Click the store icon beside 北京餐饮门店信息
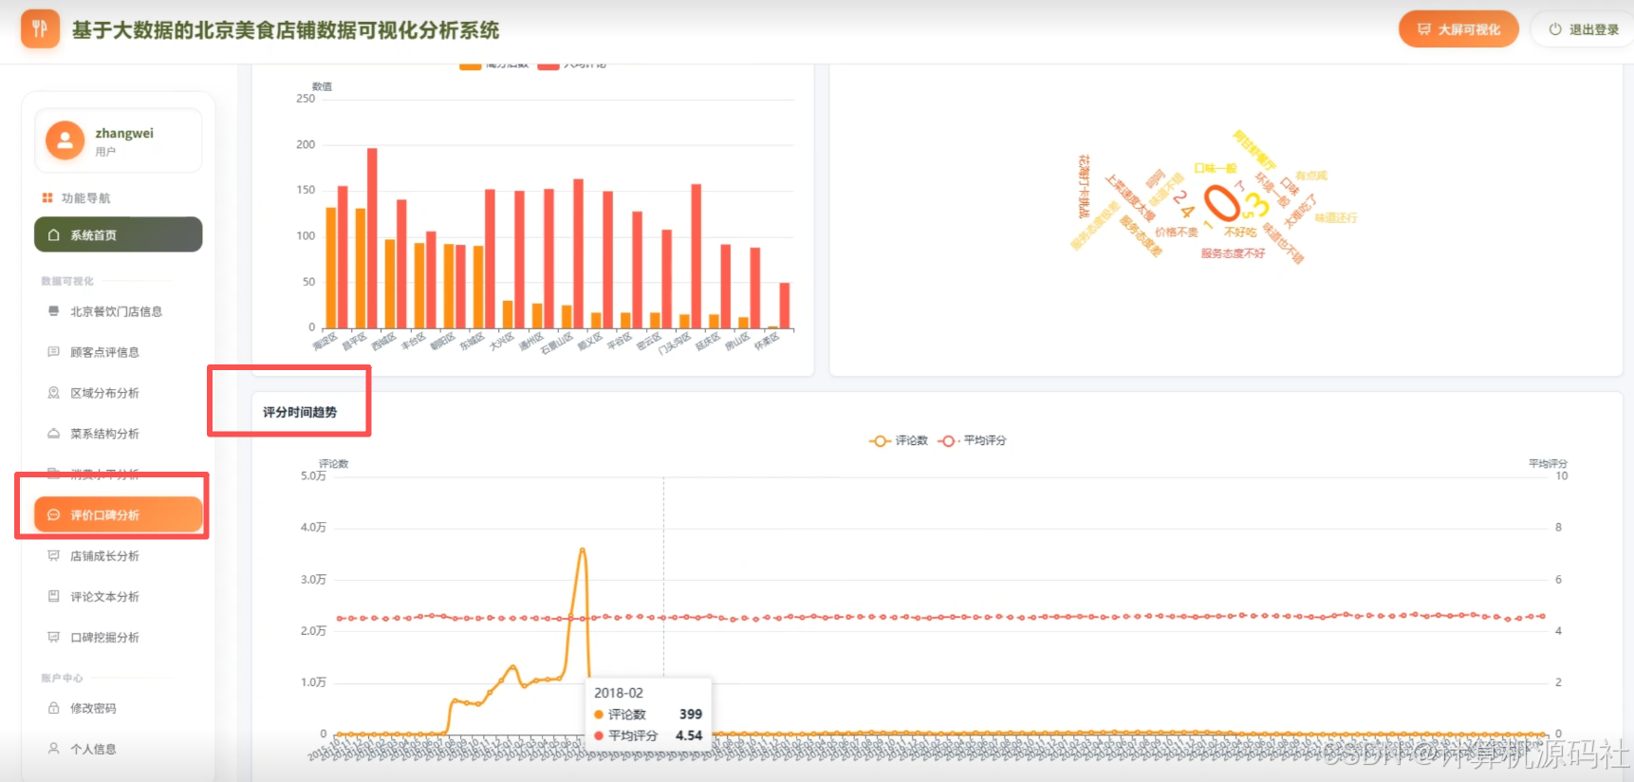 pos(54,311)
